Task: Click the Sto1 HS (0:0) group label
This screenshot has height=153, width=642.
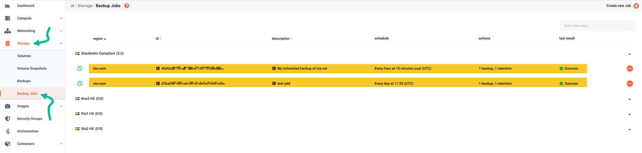Action: click(x=92, y=114)
